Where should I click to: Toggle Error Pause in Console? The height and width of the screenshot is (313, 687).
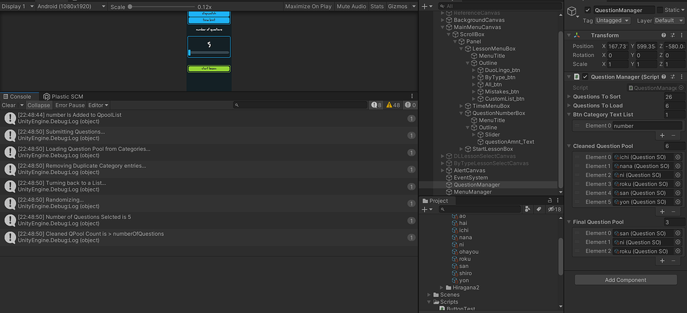coord(70,105)
